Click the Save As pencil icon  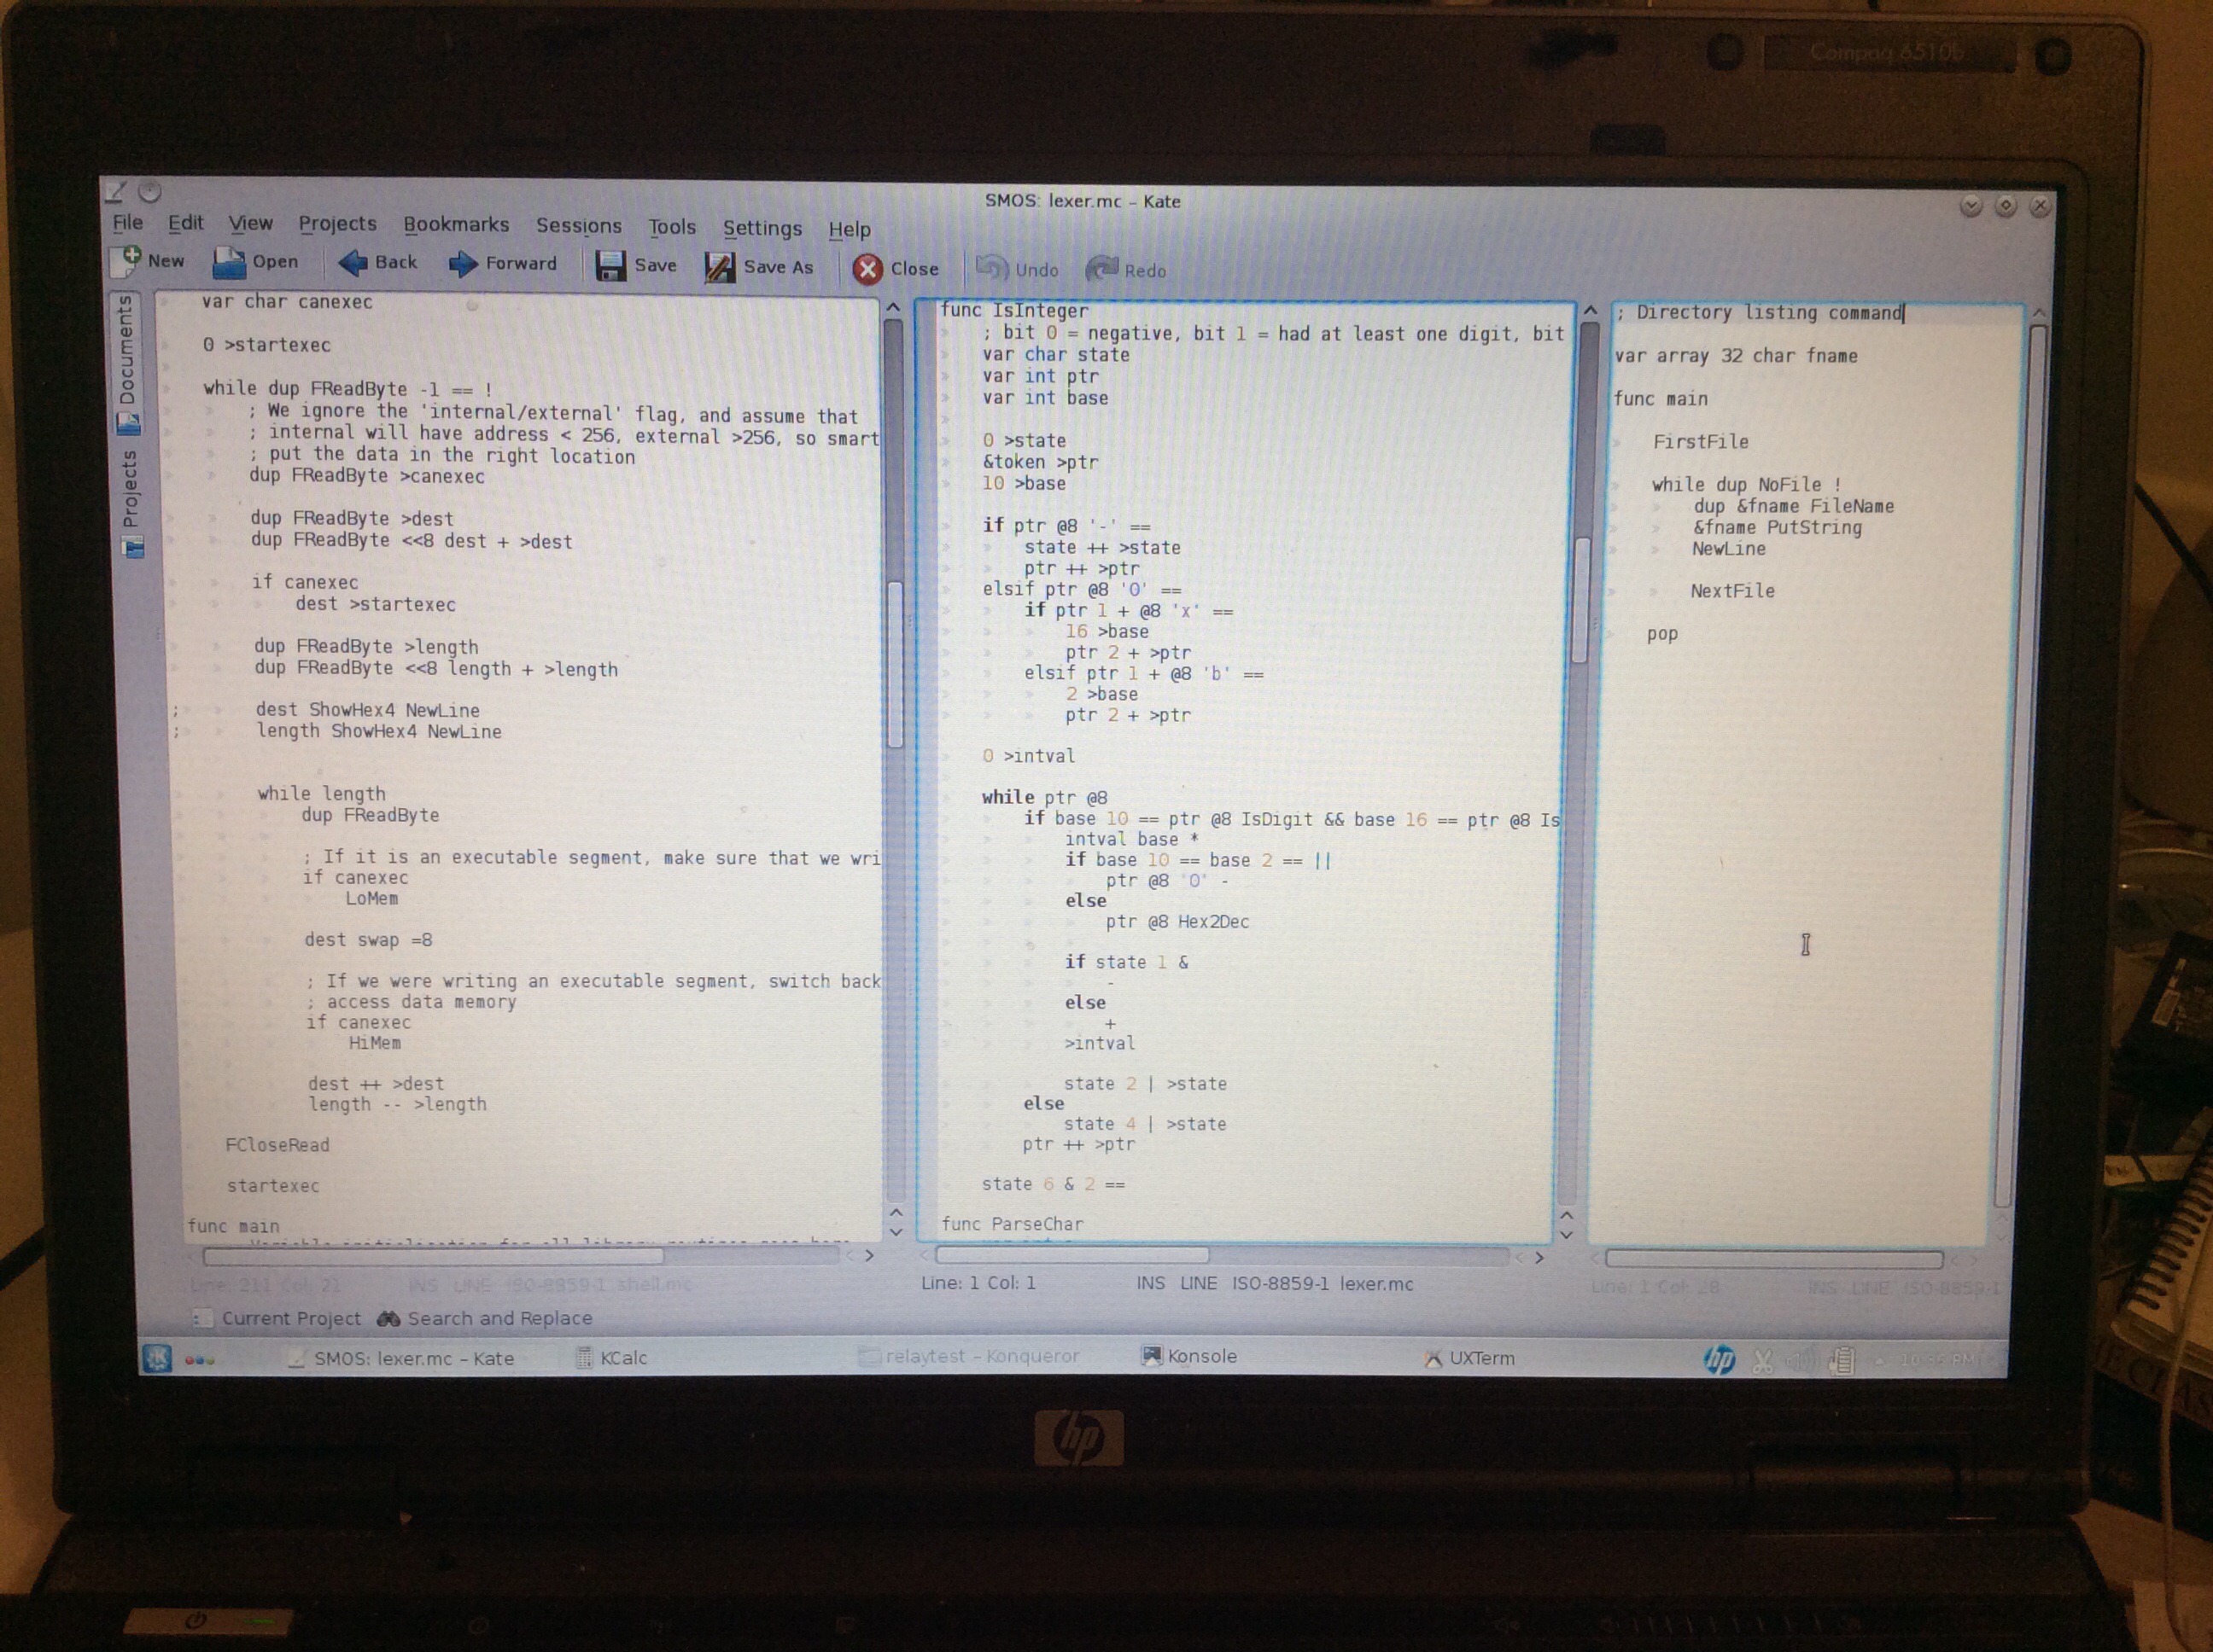click(x=720, y=267)
